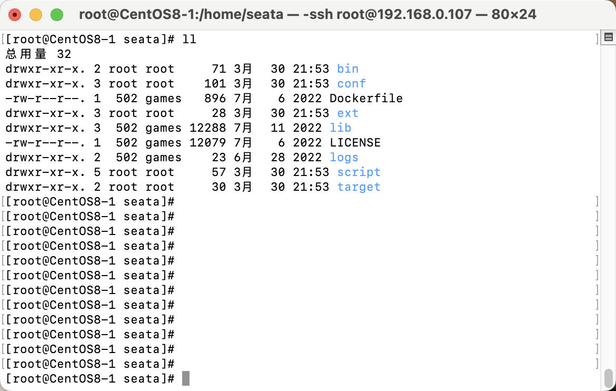Click the blue lib directory name
616x391 pixels.
click(340, 128)
